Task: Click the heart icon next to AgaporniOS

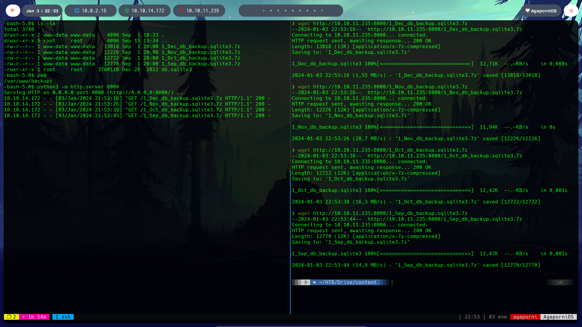Action: click(x=527, y=11)
